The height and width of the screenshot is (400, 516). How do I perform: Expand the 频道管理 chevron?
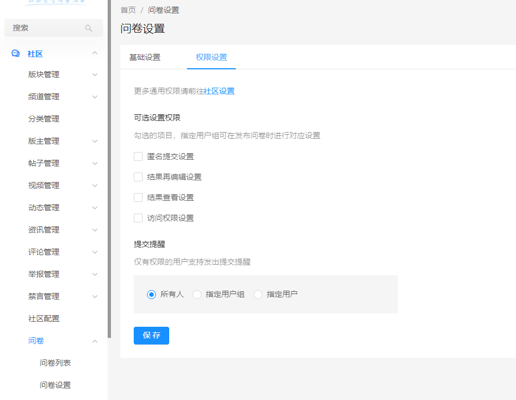coord(95,97)
